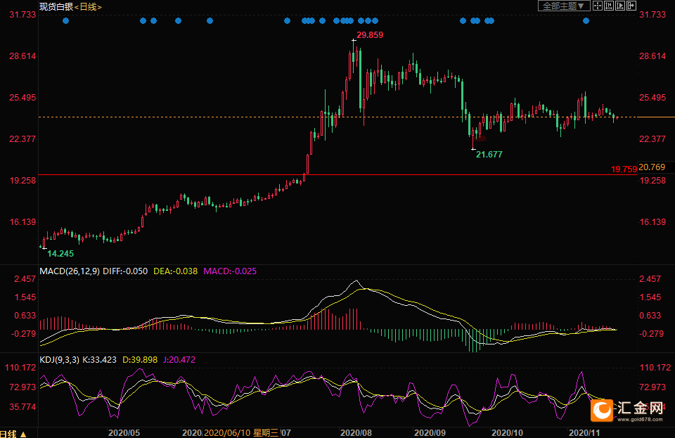The image size is (675, 438).
Task: Click the chart playback icon
Action: (620, 6)
